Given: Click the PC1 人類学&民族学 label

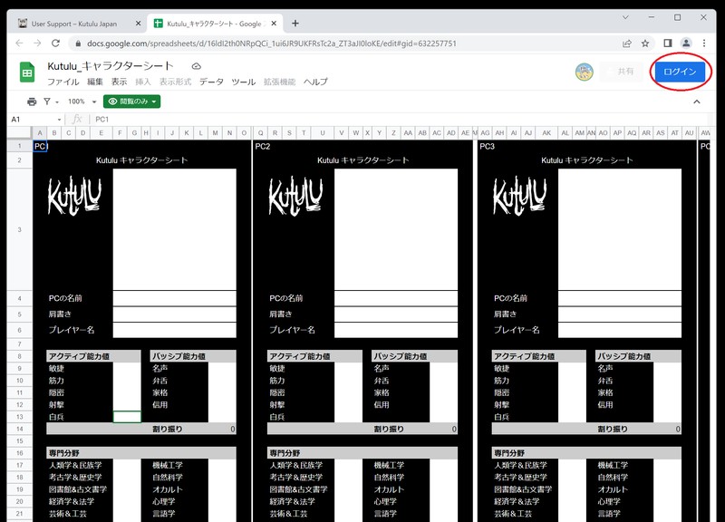Looking at the screenshot, I should 75,465.
